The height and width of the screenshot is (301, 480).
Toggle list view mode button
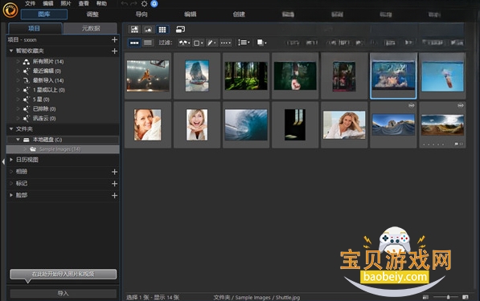pyautogui.click(x=148, y=43)
